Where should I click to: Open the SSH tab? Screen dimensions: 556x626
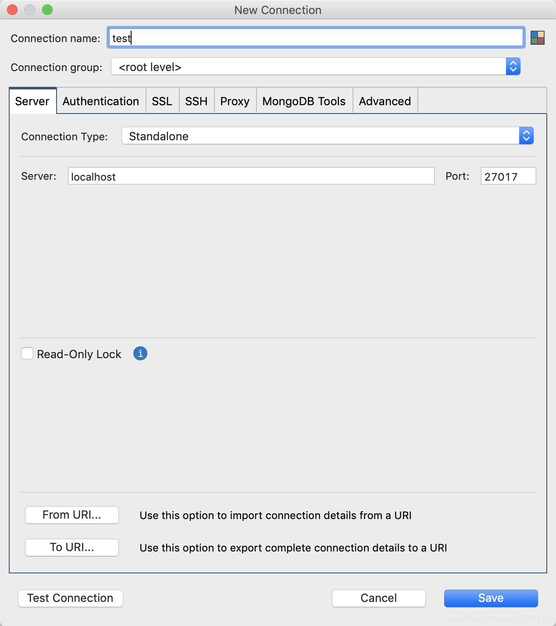pyautogui.click(x=196, y=101)
